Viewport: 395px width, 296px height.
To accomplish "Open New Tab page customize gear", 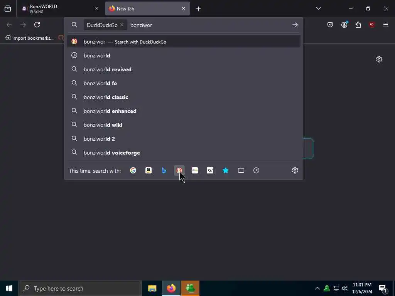I will tap(379, 59).
